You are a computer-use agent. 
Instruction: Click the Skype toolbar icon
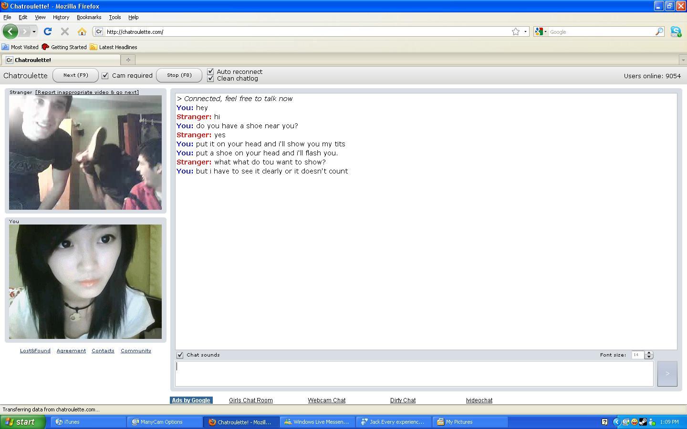tap(676, 32)
